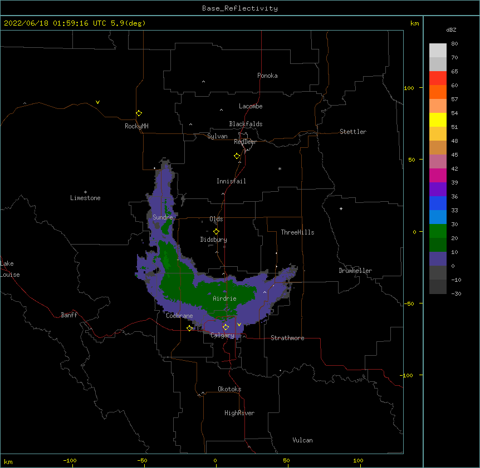Click the Lacombe city label
Screen dimensions: 480x468
251,106
